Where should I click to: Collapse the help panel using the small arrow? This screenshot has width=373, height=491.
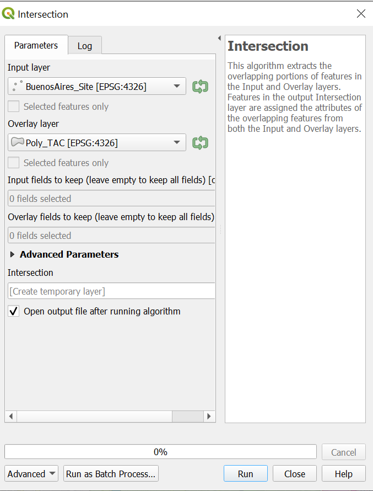(x=219, y=38)
